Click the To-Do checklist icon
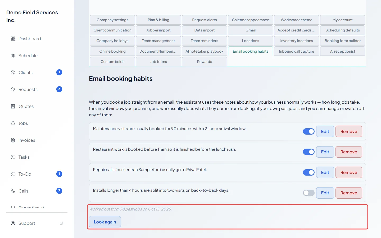Screen dimensions: 381x238 (x=13, y=174)
